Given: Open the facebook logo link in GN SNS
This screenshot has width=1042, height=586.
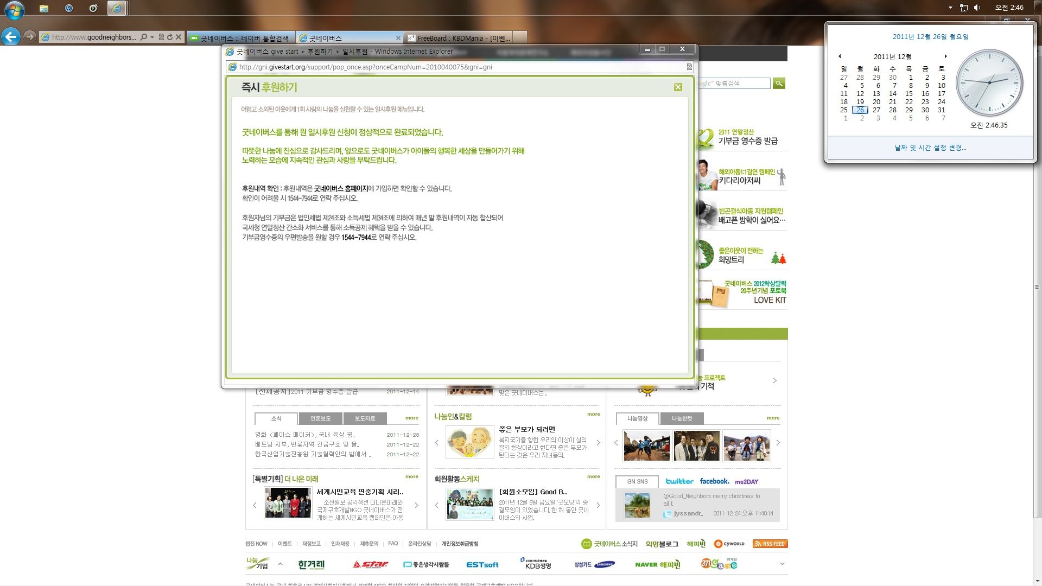Looking at the screenshot, I should pos(714,481).
